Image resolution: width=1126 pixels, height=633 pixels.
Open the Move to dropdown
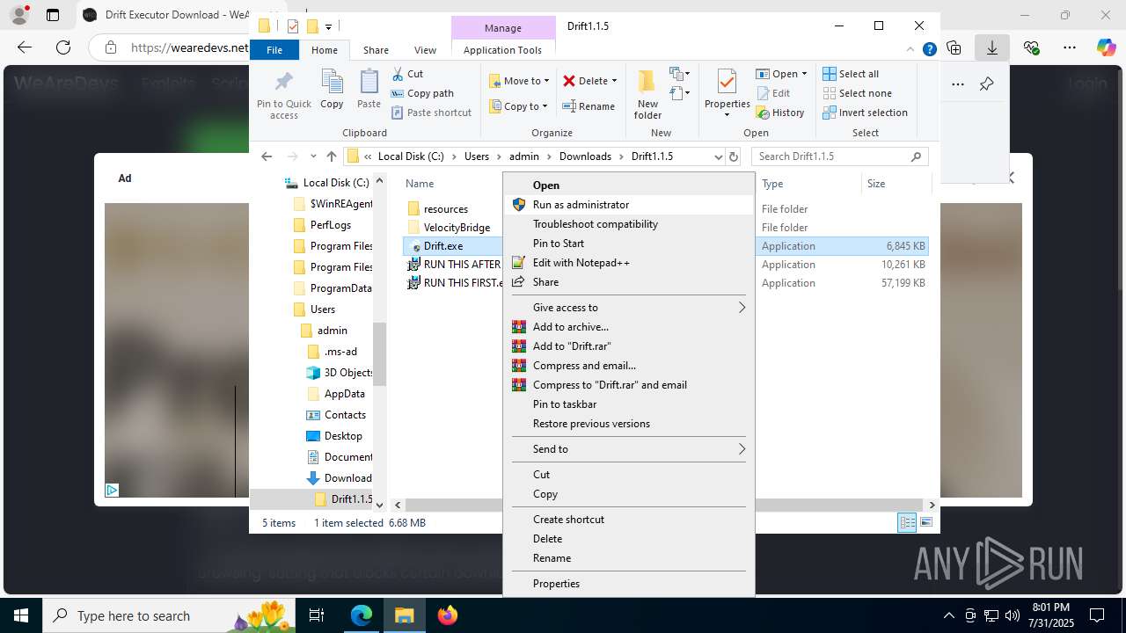(x=519, y=81)
